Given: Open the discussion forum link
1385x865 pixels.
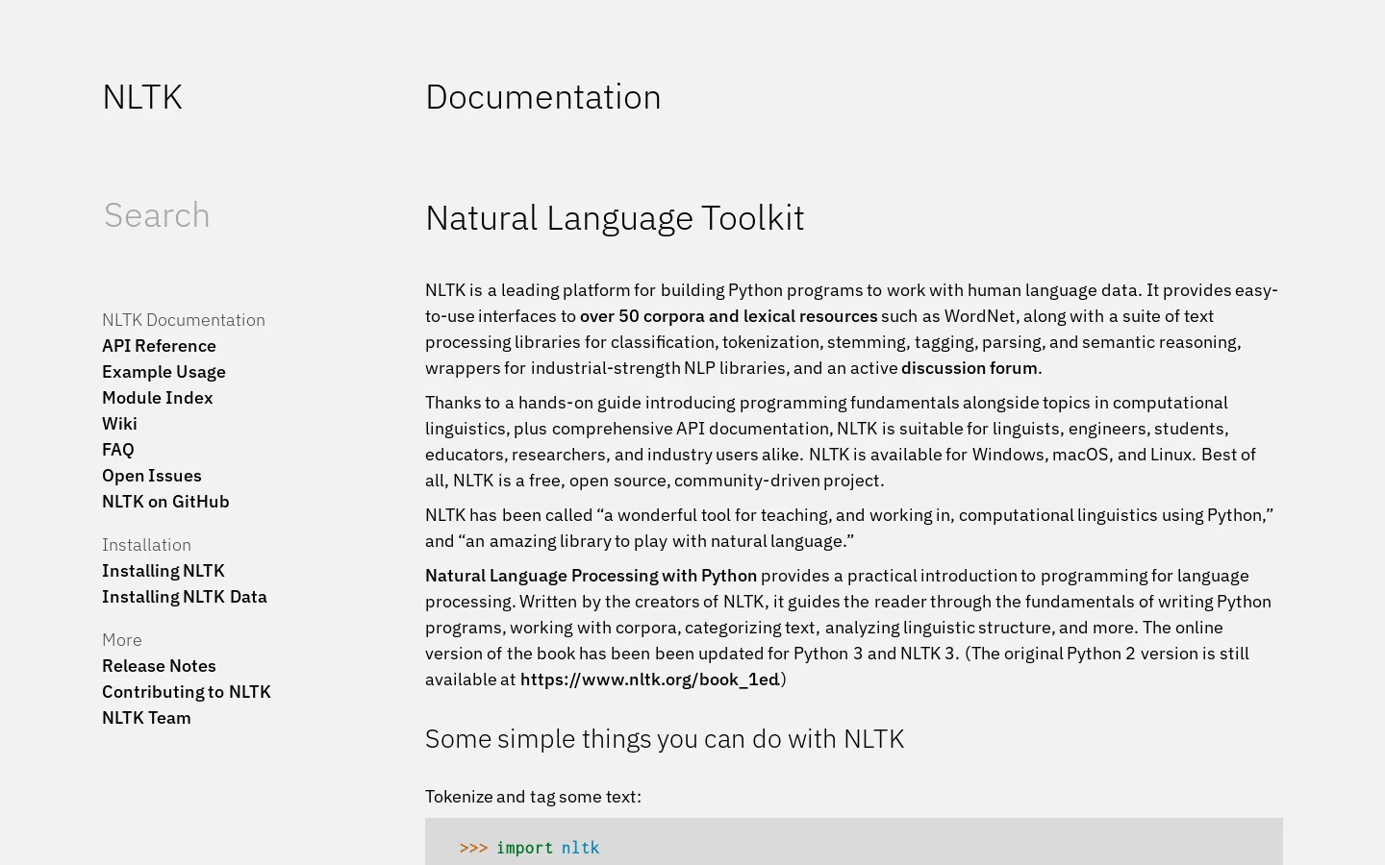Looking at the screenshot, I should tap(969, 368).
